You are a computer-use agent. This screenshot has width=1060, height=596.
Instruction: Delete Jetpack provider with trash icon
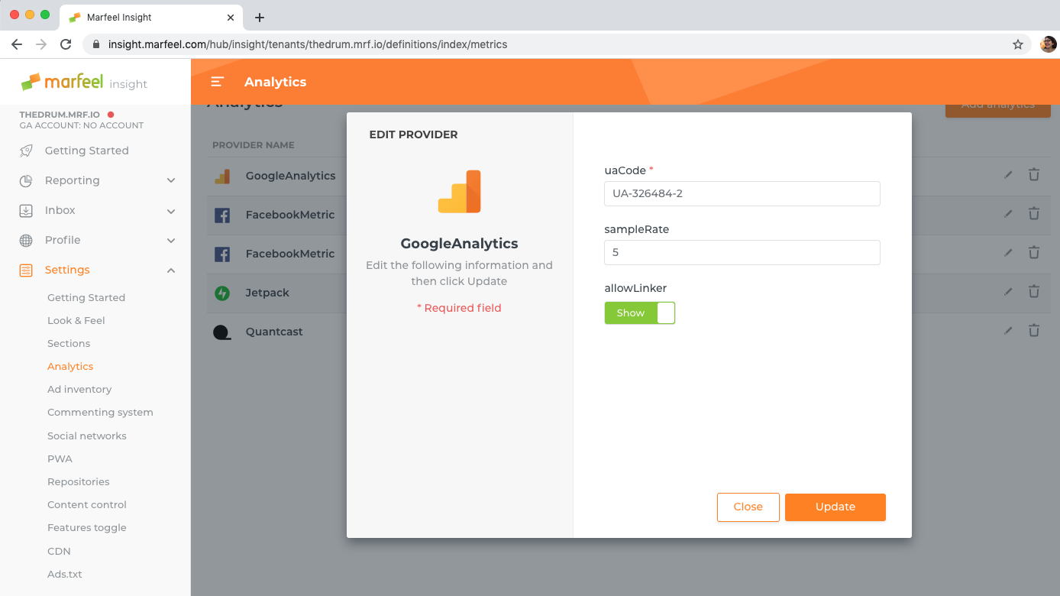pyautogui.click(x=1034, y=292)
